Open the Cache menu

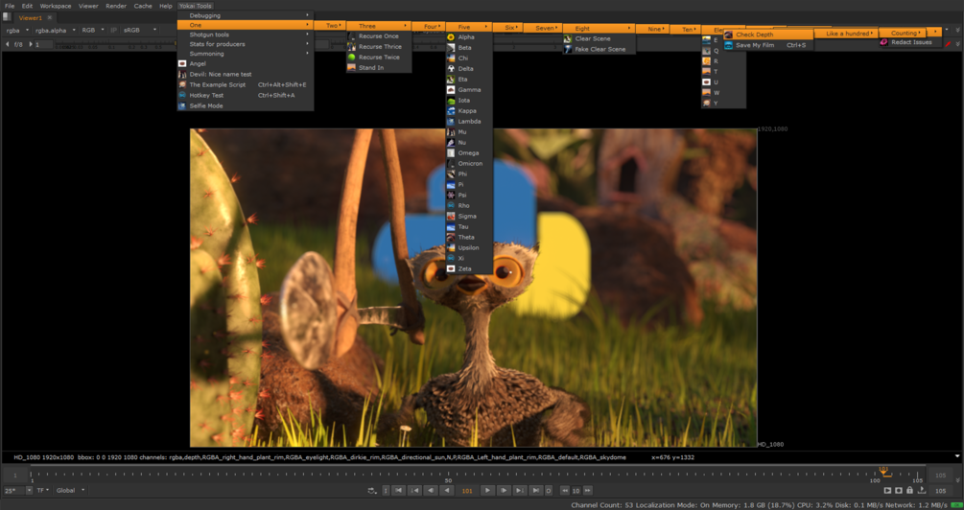click(143, 6)
